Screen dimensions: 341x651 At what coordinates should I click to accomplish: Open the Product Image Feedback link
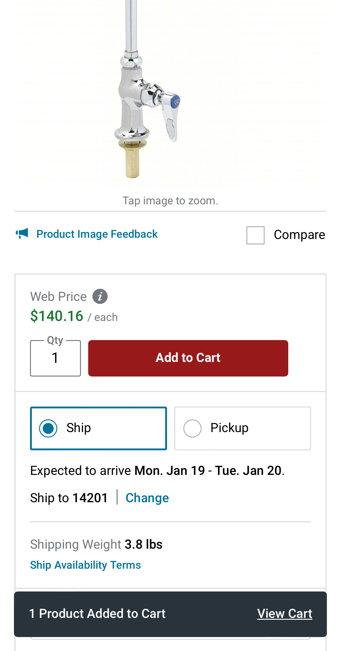tap(97, 234)
